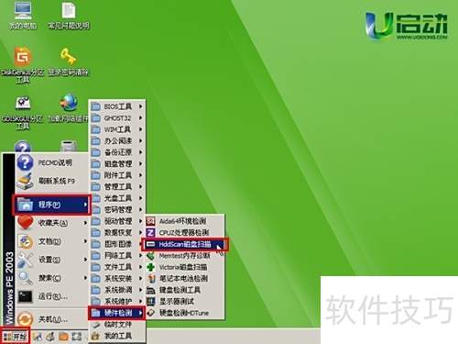
Task: Expand the 数据恢复 folder arrow
Action: tap(141, 233)
